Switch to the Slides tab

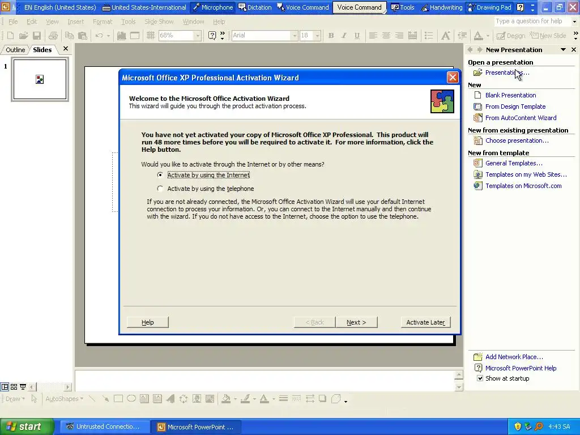point(42,50)
